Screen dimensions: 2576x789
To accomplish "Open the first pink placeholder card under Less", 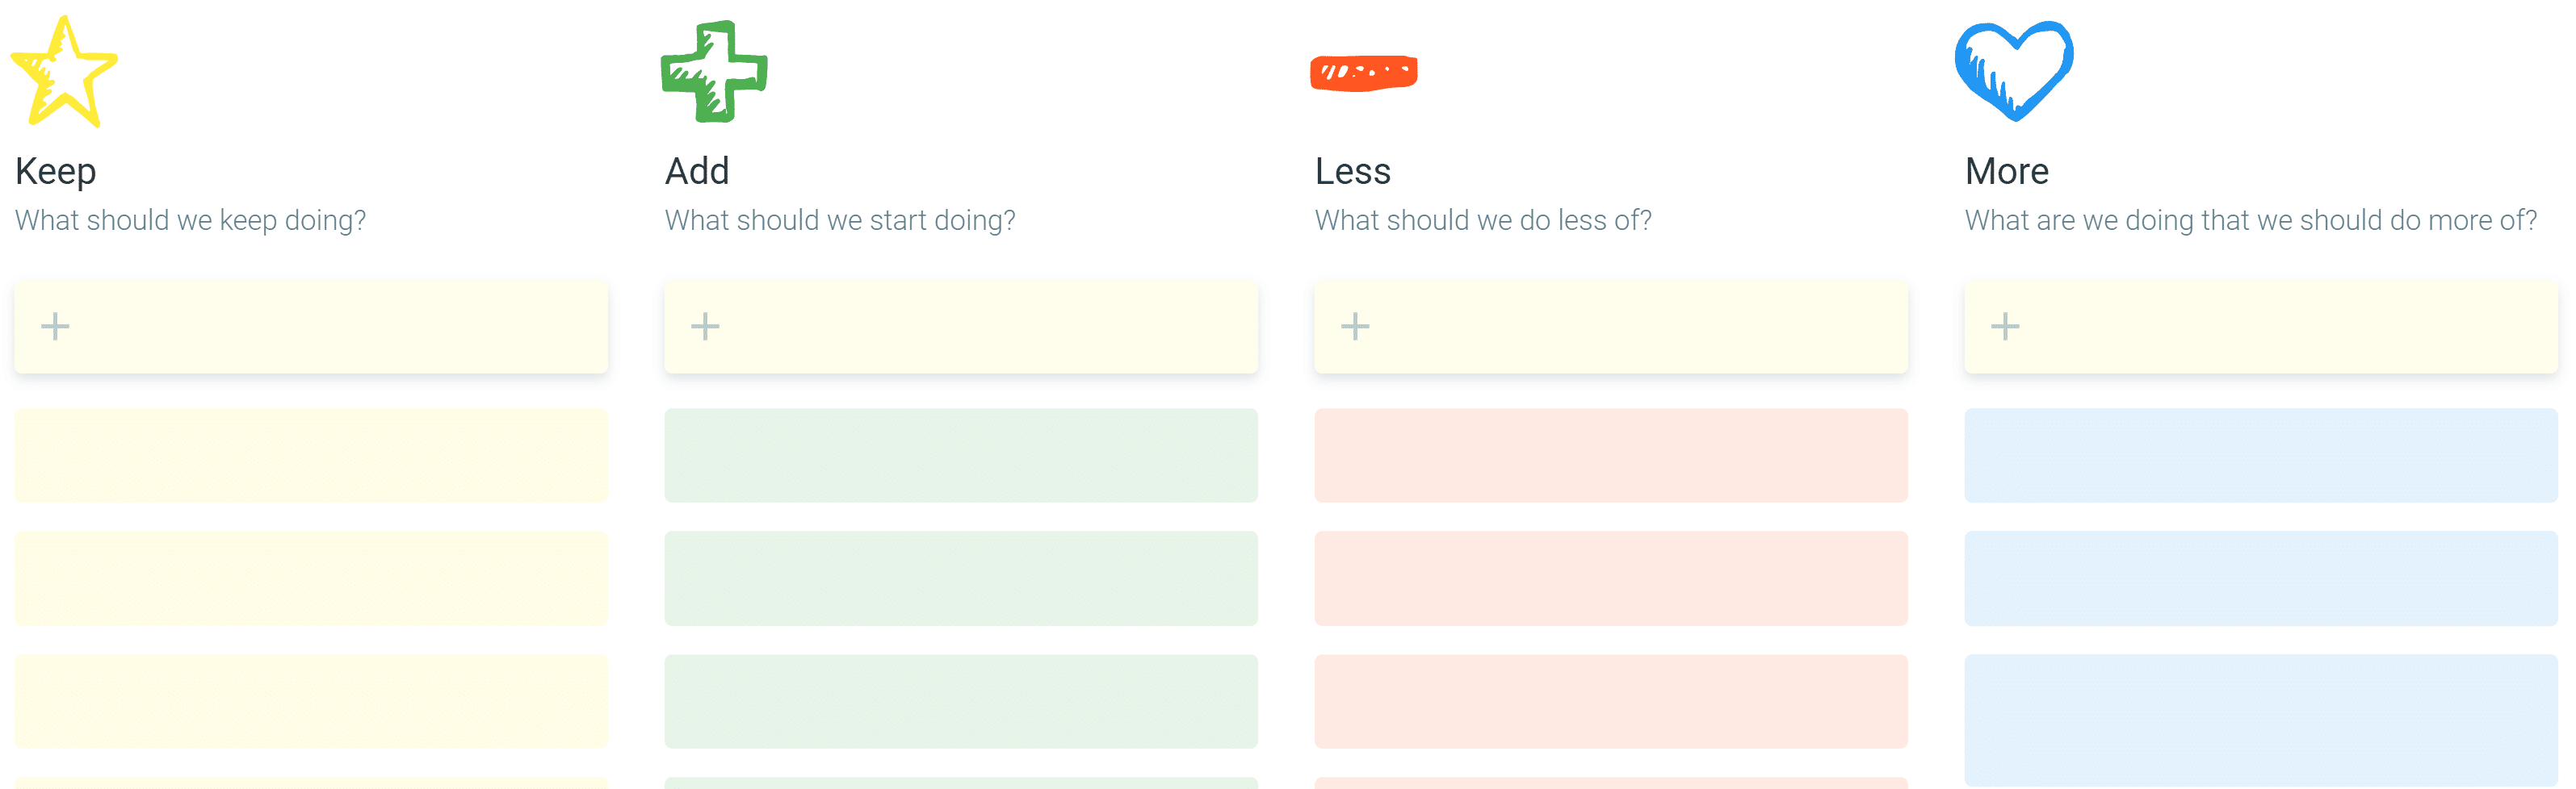I will pyautogui.click(x=1611, y=456).
